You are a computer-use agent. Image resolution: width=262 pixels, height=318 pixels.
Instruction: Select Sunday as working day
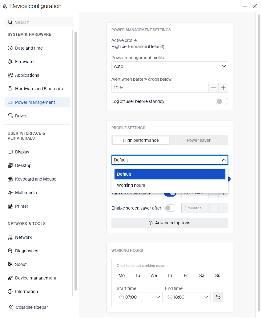pos(218,275)
